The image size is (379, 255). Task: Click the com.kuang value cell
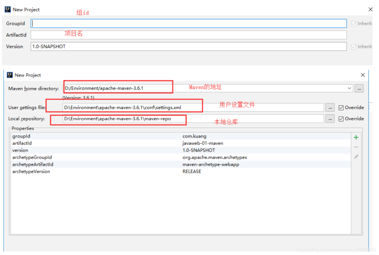[194, 136]
